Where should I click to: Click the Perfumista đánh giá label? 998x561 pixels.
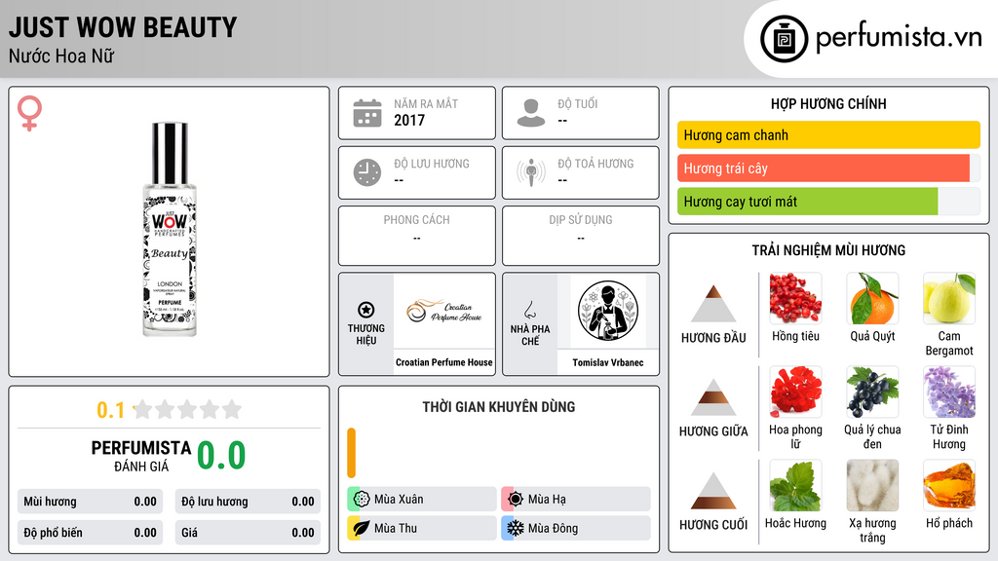(141, 457)
